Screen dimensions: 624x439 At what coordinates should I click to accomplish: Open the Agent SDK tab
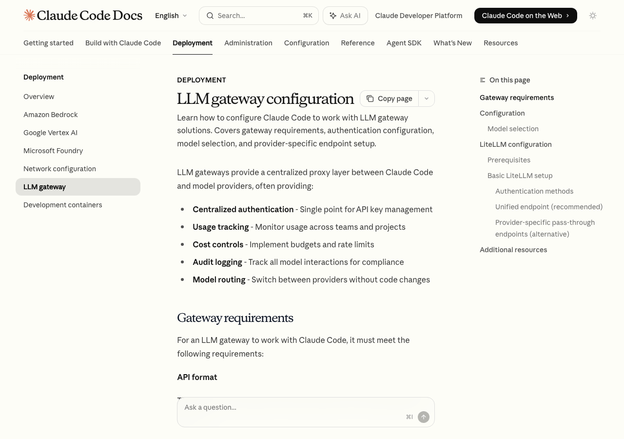coord(404,43)
